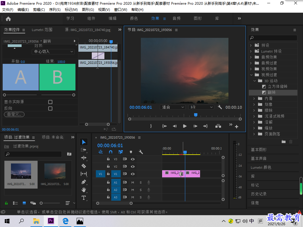Adjust Project panel thumbnail zoom slider
Screen dimensions: 303x227
[41, 203]
